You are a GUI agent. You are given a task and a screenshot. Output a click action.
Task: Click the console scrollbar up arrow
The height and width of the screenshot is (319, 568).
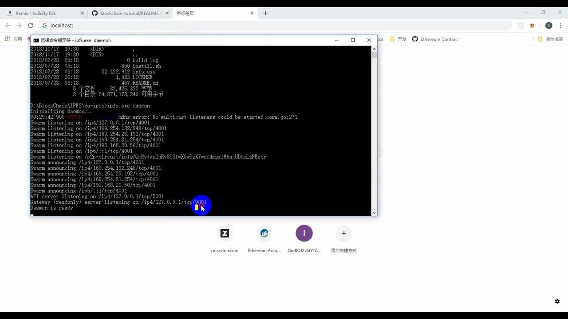(x=374, y=48)
